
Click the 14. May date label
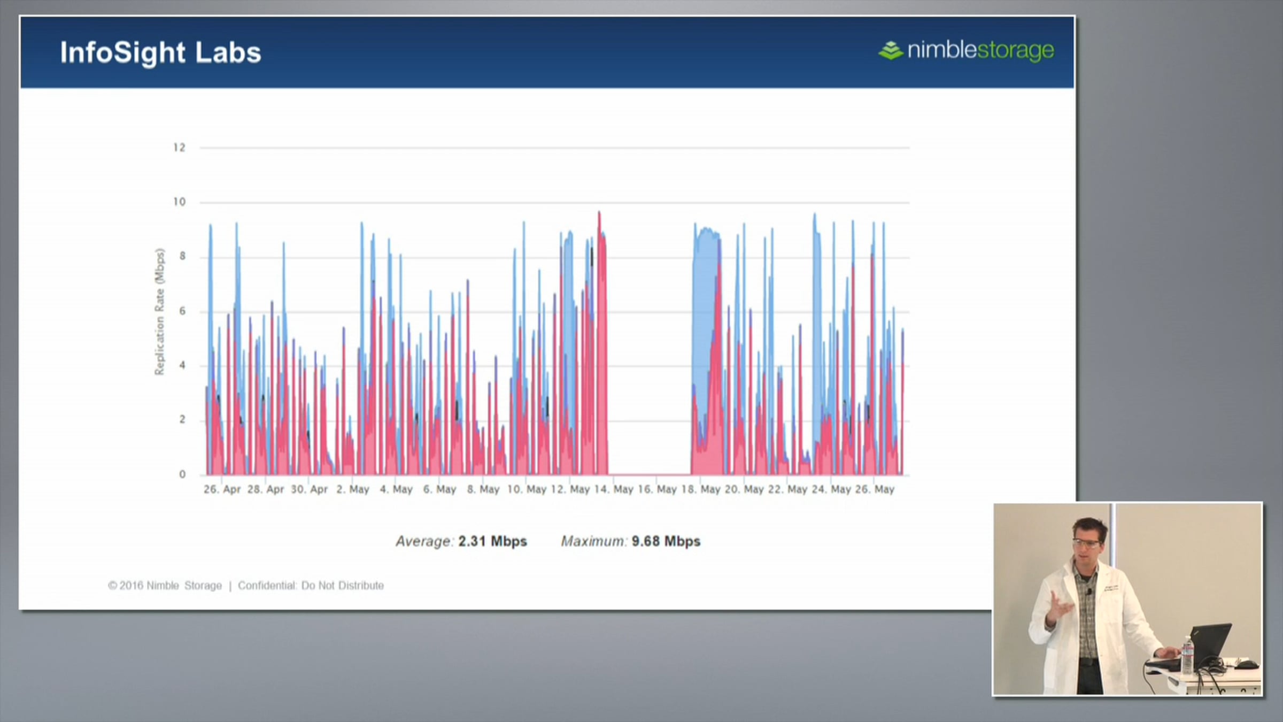pyautogui.click(x=613, y=489)
